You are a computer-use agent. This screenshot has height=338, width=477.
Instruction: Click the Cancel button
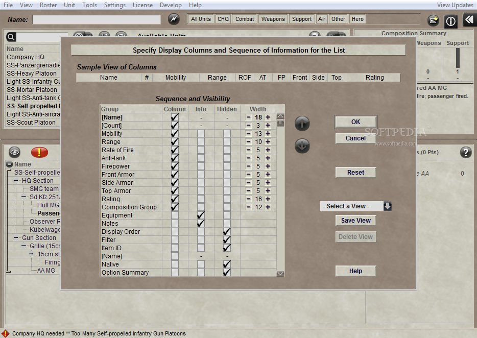(355, 138)
